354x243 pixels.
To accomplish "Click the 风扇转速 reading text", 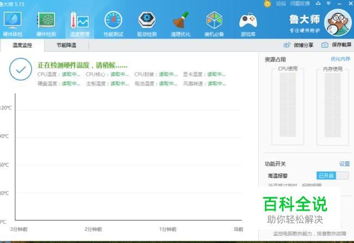I will click(x=205, y=84).
